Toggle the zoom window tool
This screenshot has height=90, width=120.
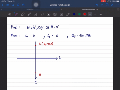[10, 14]
